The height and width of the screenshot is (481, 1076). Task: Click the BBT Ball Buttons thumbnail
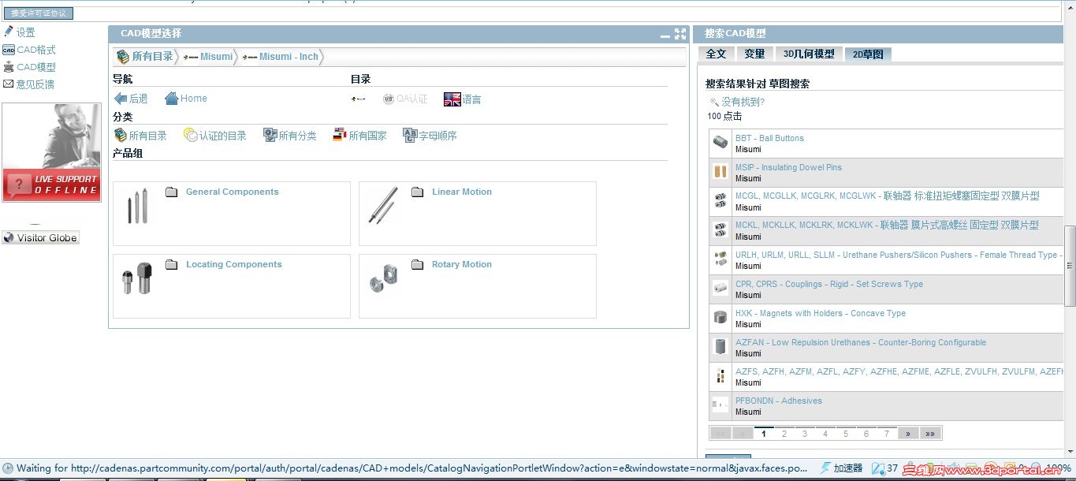click(720, 142)
